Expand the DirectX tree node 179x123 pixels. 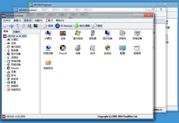[x=5, y=68]
